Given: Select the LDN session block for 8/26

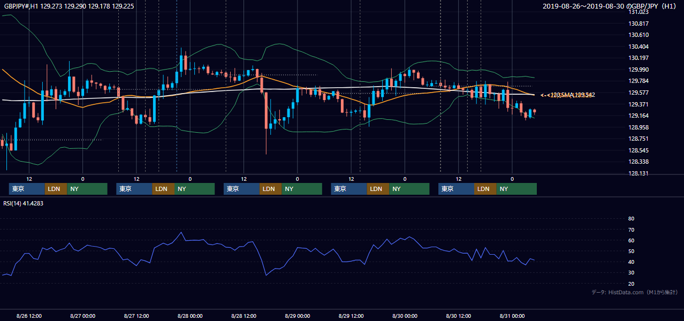Looking at the screenshot, I should [56, 189].
